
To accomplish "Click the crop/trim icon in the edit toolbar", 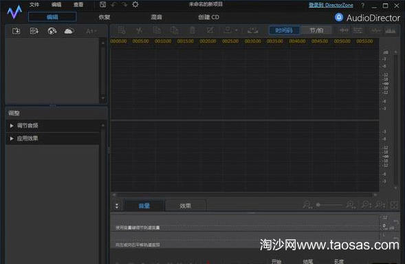I will [210, 30].
